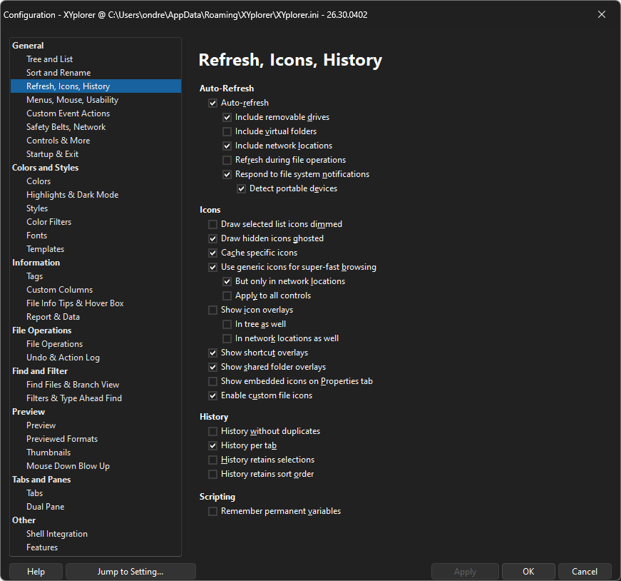Viewport: 621px width, 581px height.
Task: Enable Include virtual folders option
Action: tap(227, 131)
